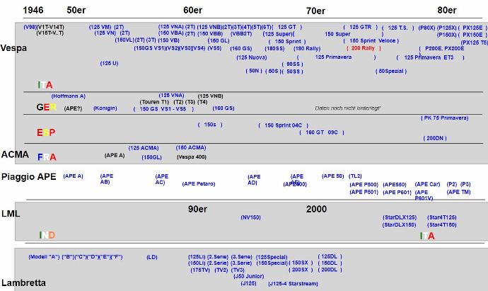
Task: Click the 150GL ACMA model link
Action: pyautogui.click(x=152, y=156)
